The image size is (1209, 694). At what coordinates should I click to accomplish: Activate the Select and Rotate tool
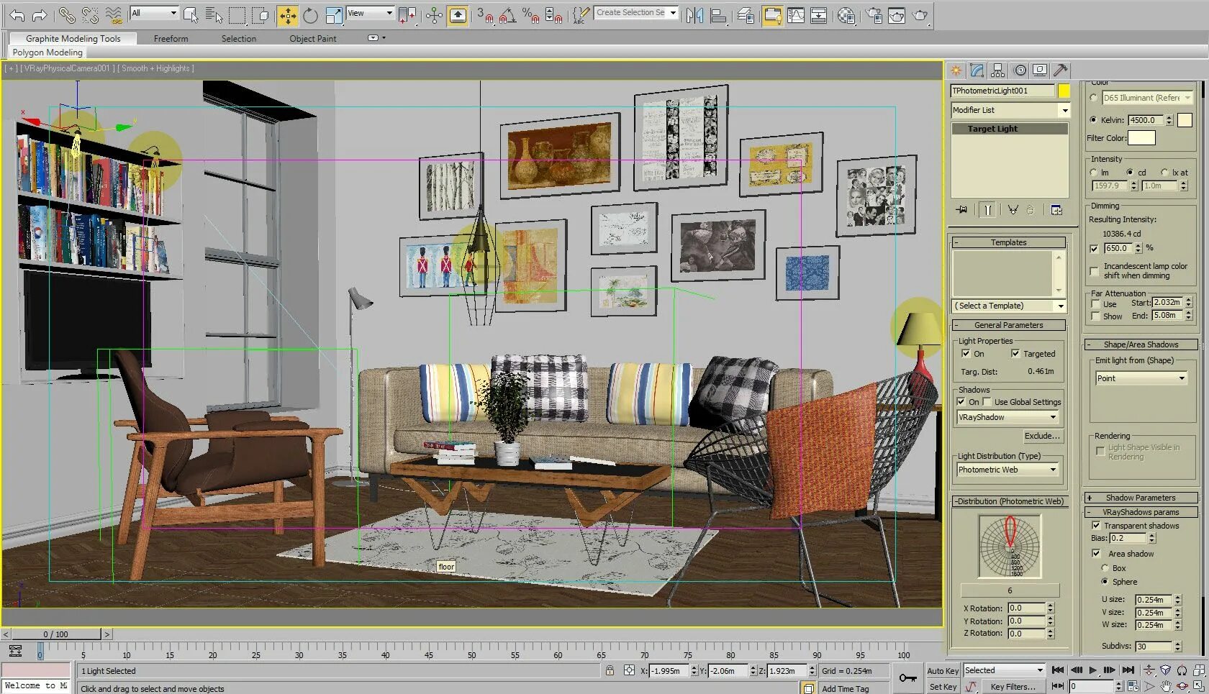pyautogui.click(x=310, y=15)
